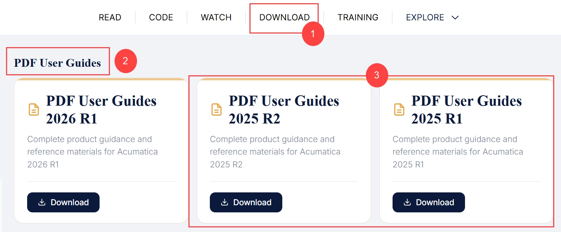This screenshot has height=232, width=561.
Task: Click the description text mentioning Acumatica 2025 R2
Action: tap(275, 152)
